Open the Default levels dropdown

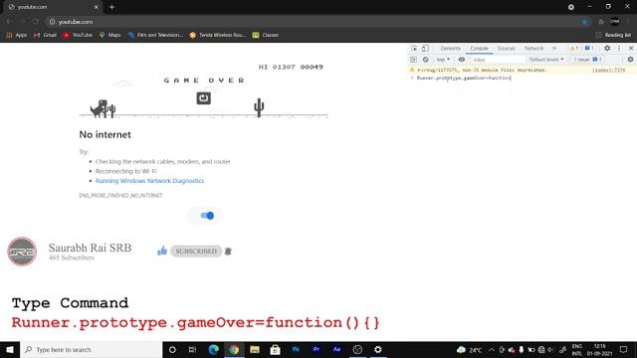(x=546, y=60)
